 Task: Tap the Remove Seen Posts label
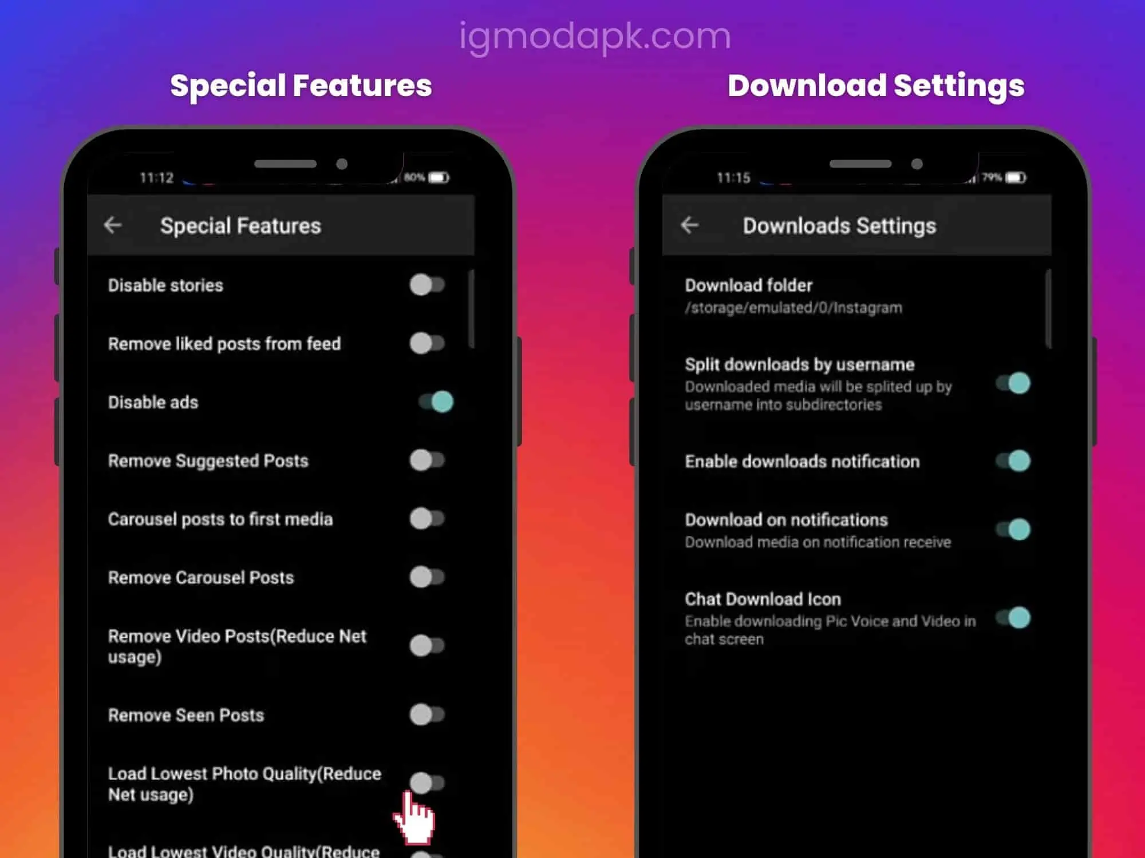click(x=185, y=714)
